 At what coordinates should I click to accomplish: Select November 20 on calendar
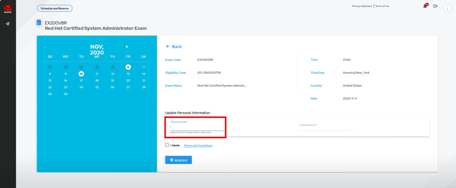click(x=128, y=81)
